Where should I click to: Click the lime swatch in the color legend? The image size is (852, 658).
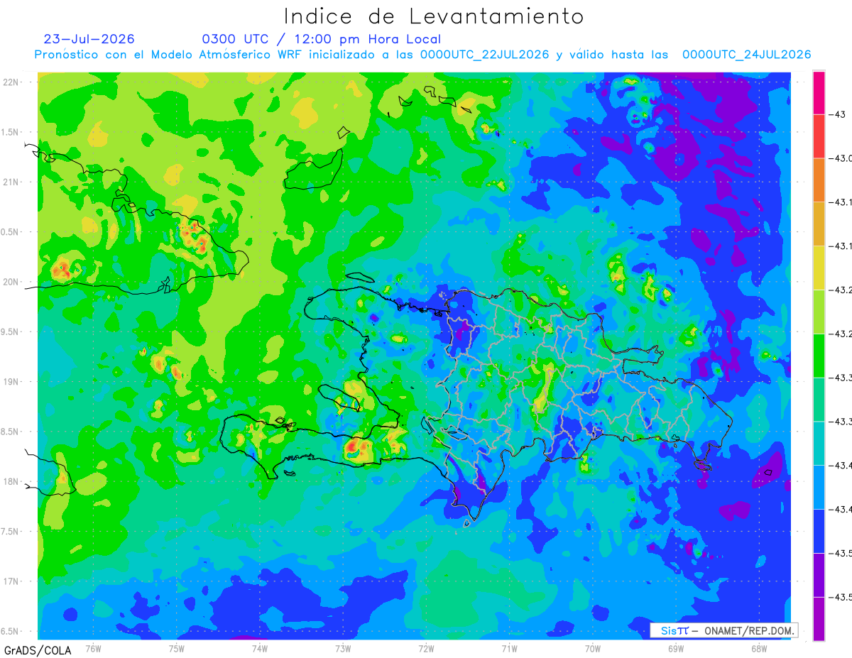coord(819,312)
